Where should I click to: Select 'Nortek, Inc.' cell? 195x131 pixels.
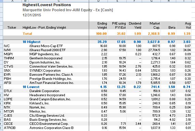pos(38,107)
